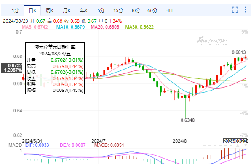Click the DEA: 0.0007 value
251x164 pixels.
coord(73,145)
